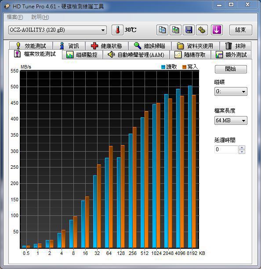The image size is (261, 269).
Task: Open 隨機存取 random access tab
Action: pos(190,55)
